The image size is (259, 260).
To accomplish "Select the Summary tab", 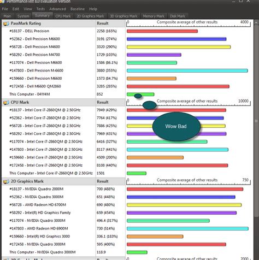I will coord(42,15).
